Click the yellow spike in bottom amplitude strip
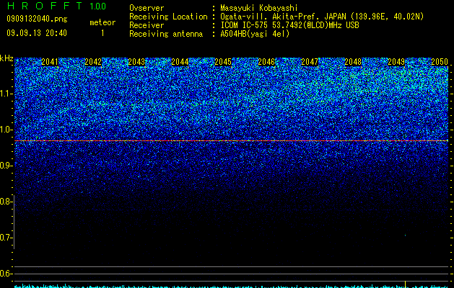Image resolution: width=454 pixels, height=288 pixels. point(405,284)
